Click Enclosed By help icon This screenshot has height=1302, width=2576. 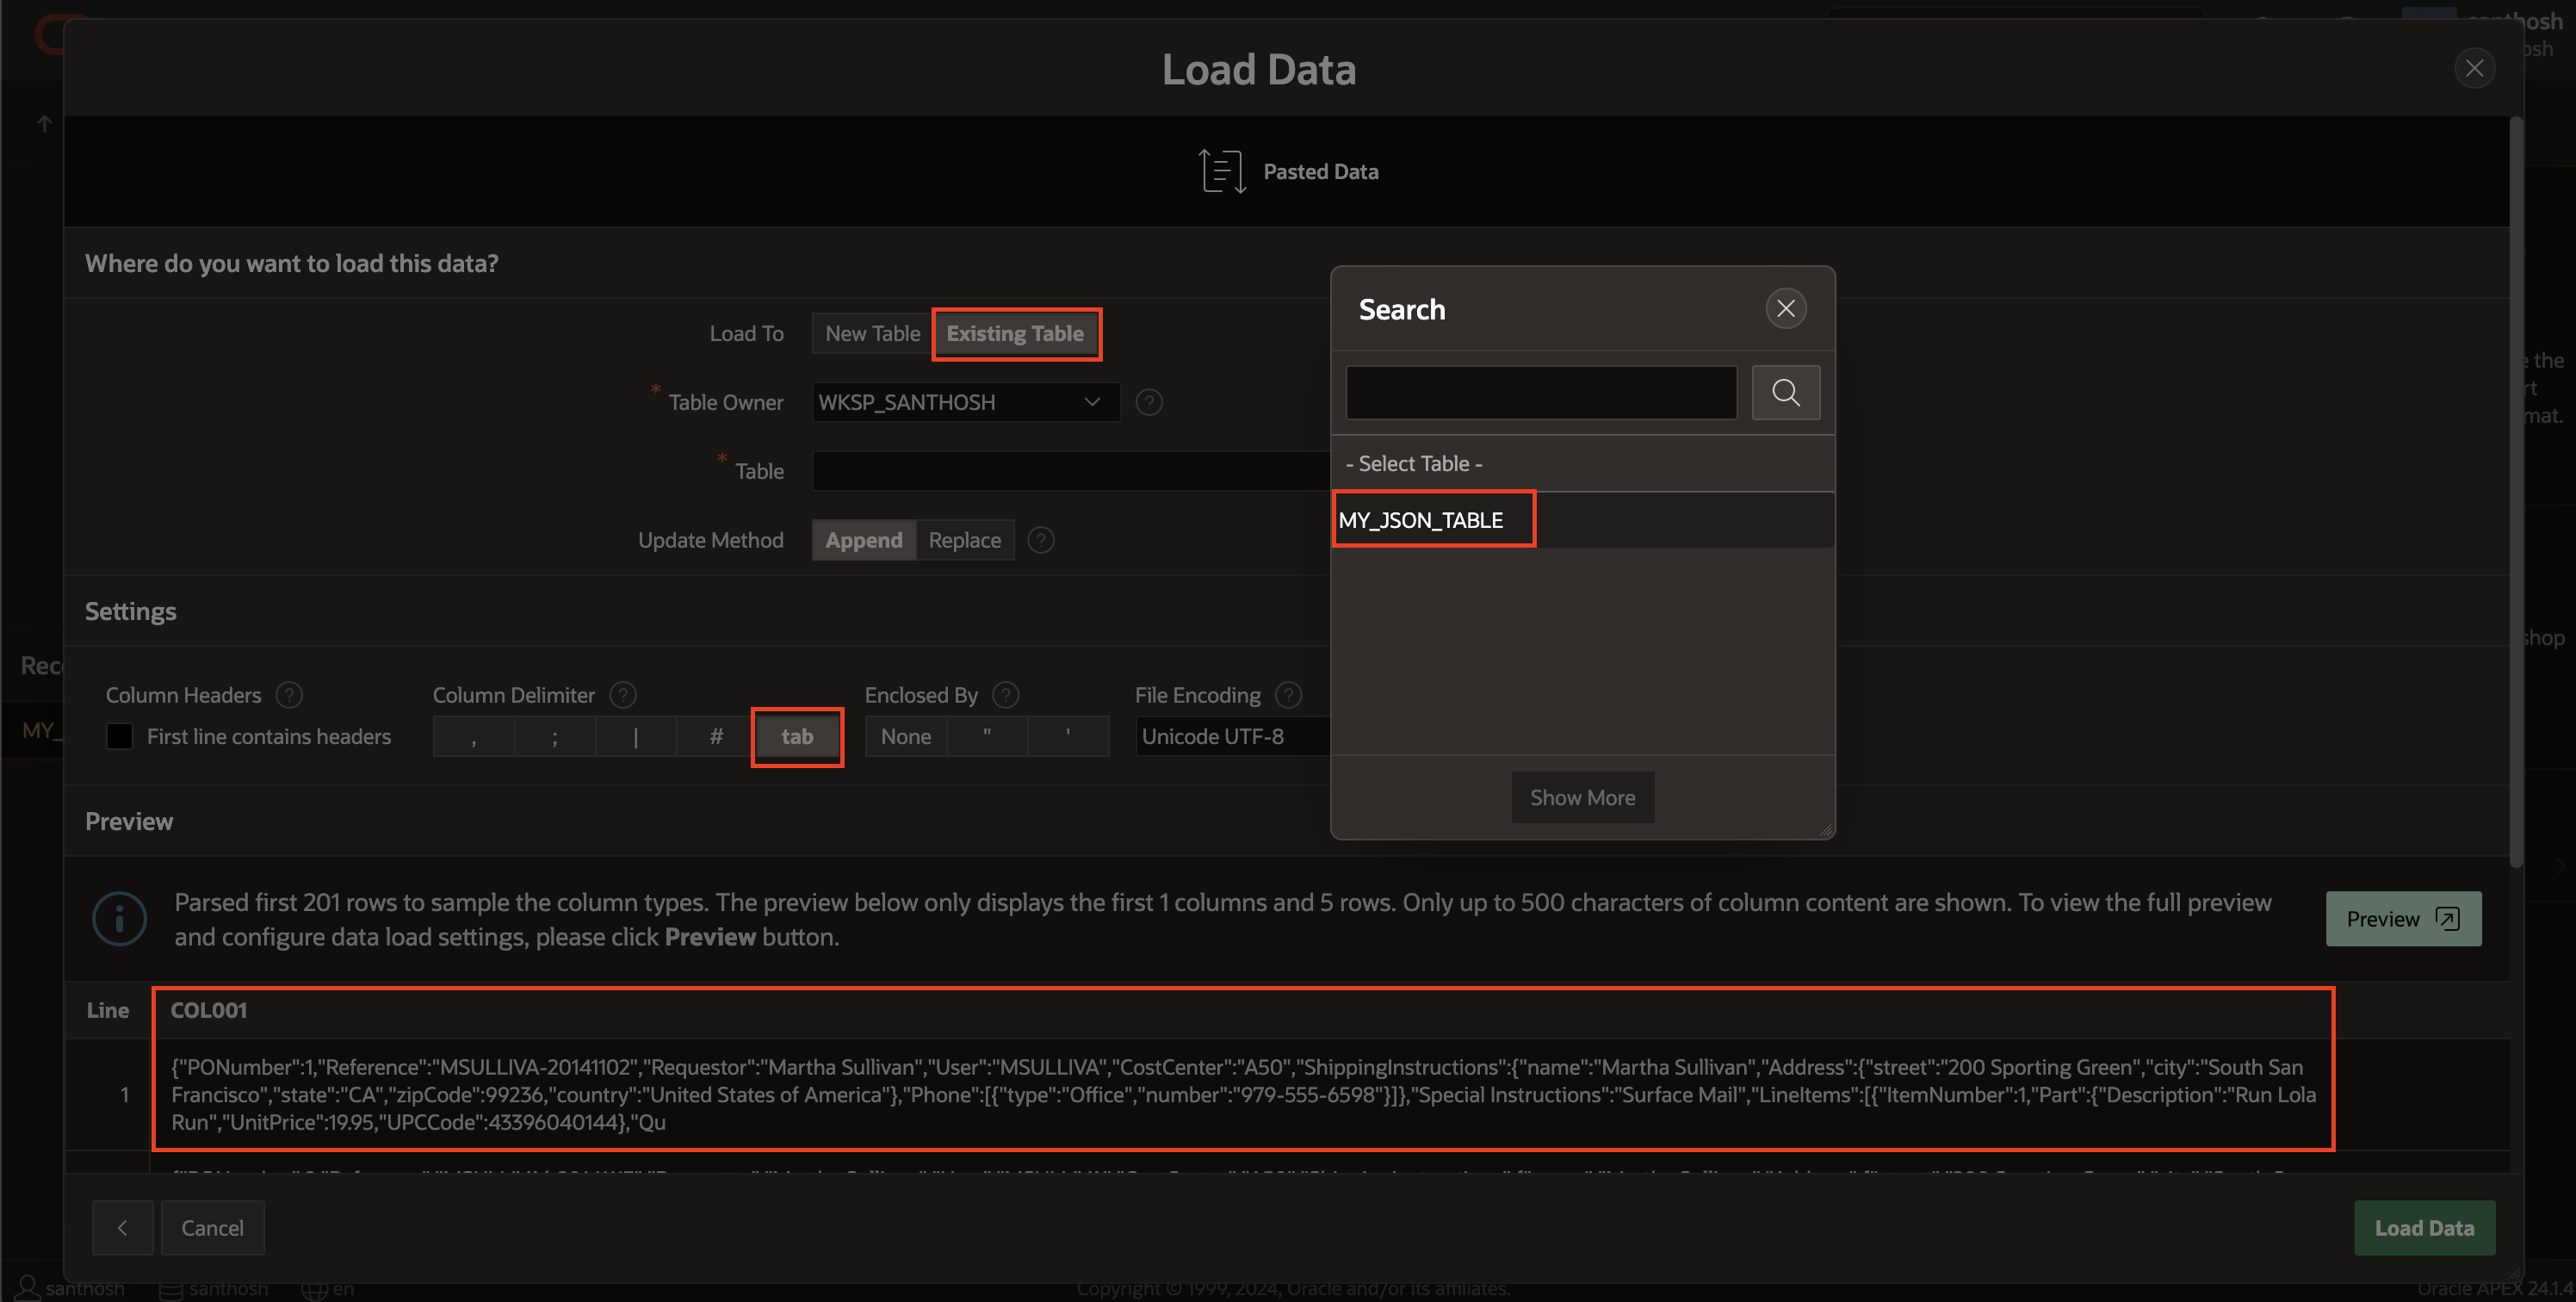point(1005,695)
